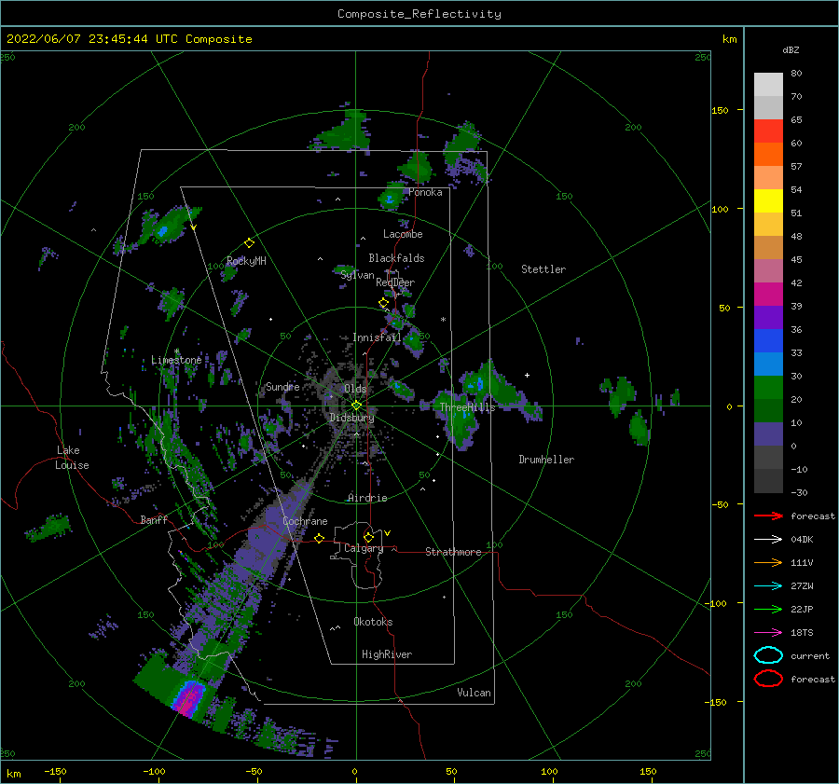839x784 pixels.
Task: Click the Sundre label
Action: click(282, 386)
